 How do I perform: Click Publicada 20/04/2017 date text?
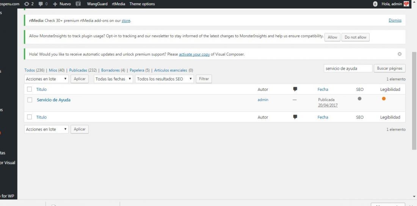[x=328, y=102]
